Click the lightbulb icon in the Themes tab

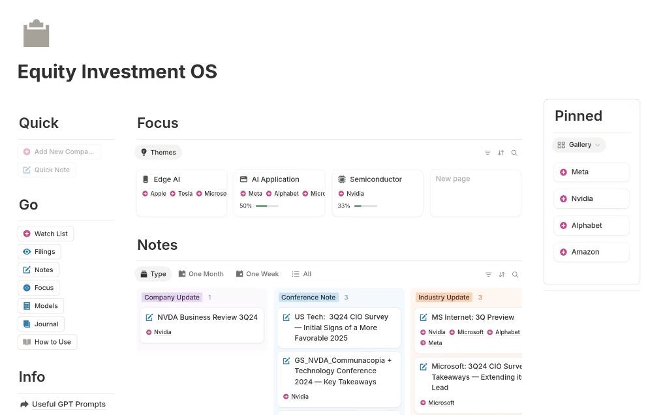[x=144, y=152]
